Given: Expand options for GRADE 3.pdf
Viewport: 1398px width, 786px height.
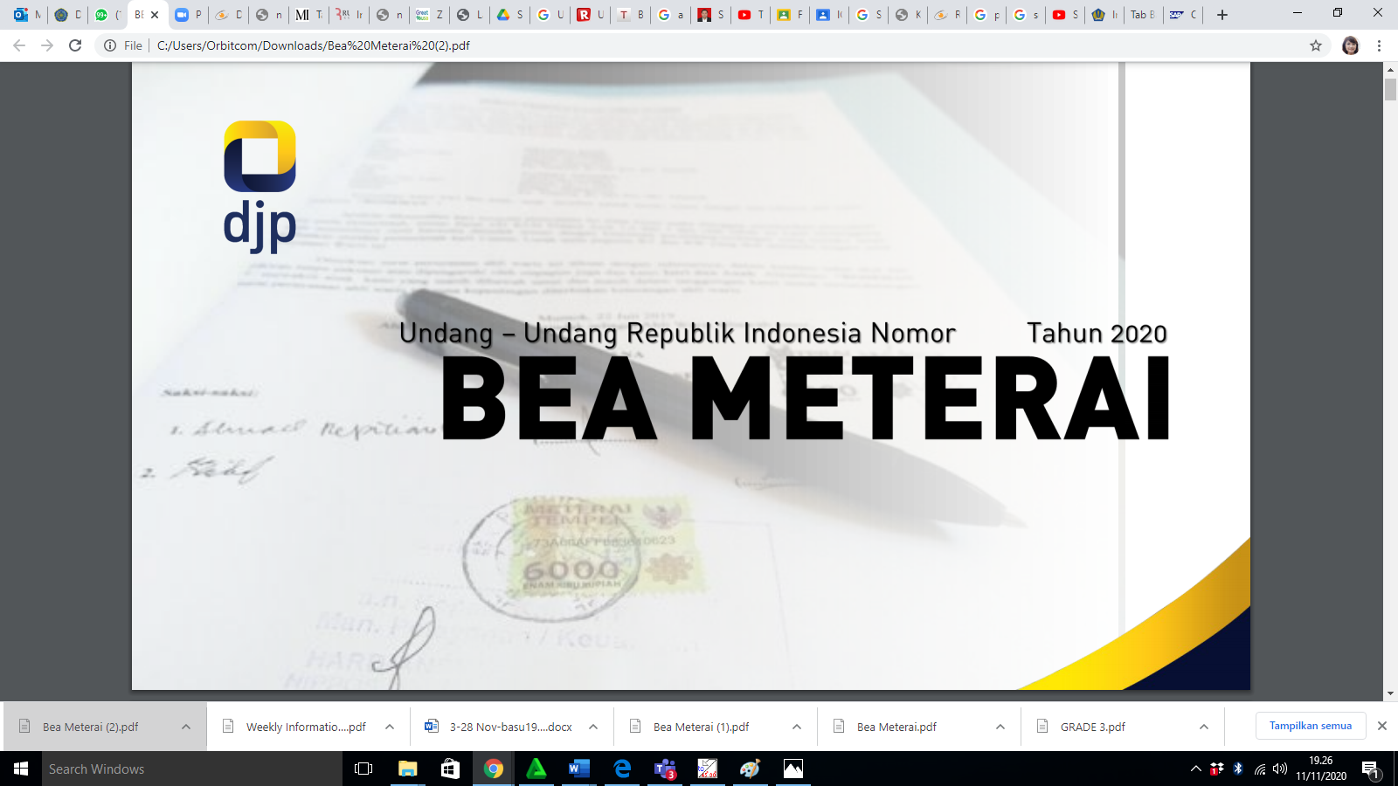Looking at the screenshot, I should pos(1204,727).
